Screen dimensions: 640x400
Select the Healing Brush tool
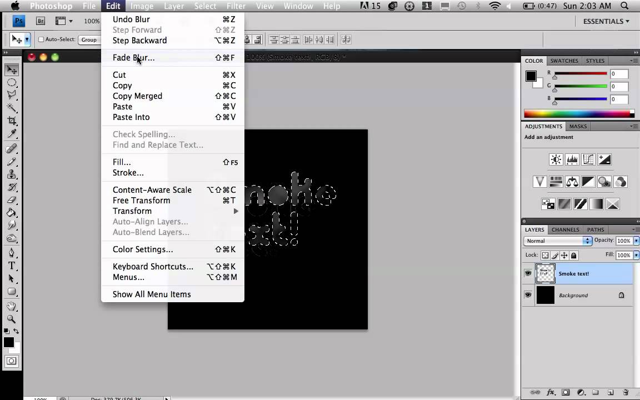(12, 148)
